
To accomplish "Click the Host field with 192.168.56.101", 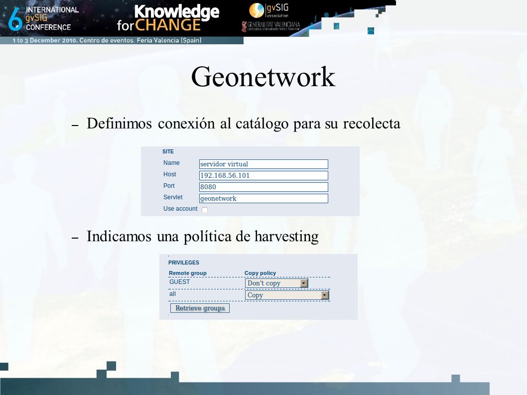I will click(263, 175).
